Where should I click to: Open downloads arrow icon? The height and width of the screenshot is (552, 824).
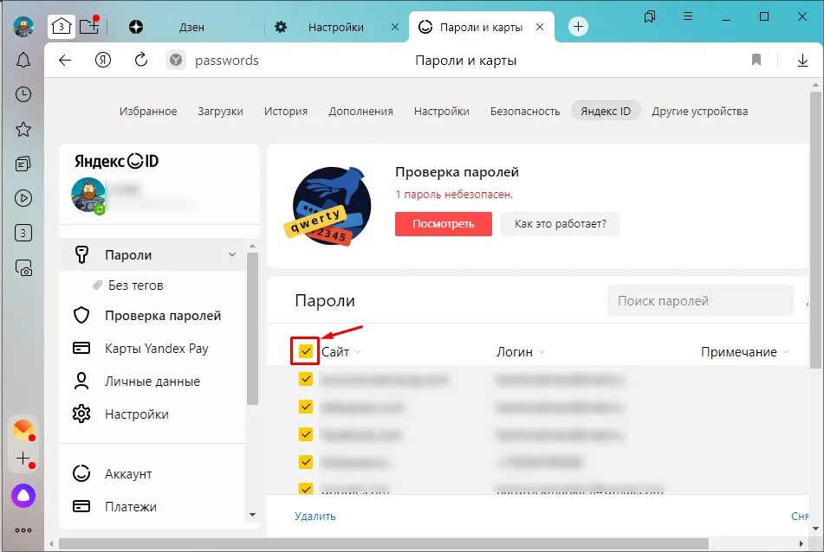(x=802, y=61)
